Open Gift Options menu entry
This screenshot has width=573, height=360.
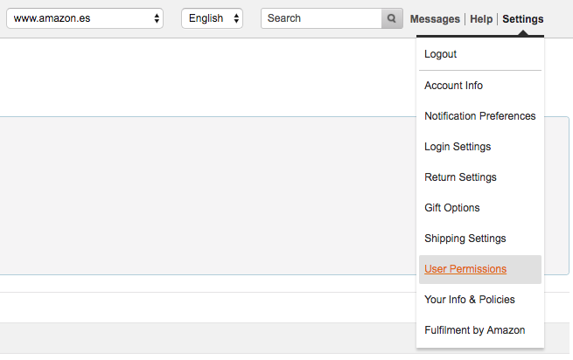click(x=451, y=208)
